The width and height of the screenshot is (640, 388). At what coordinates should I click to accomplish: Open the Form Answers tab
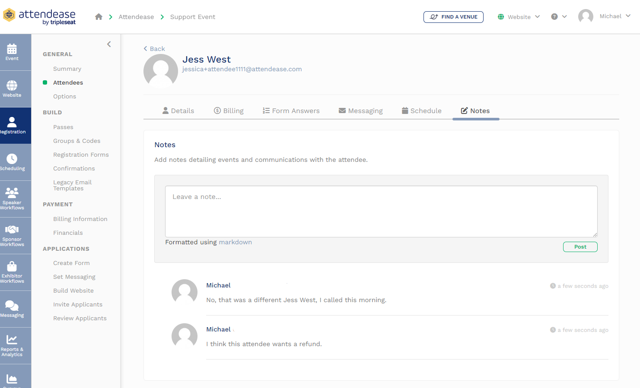[x=291, y=111]
